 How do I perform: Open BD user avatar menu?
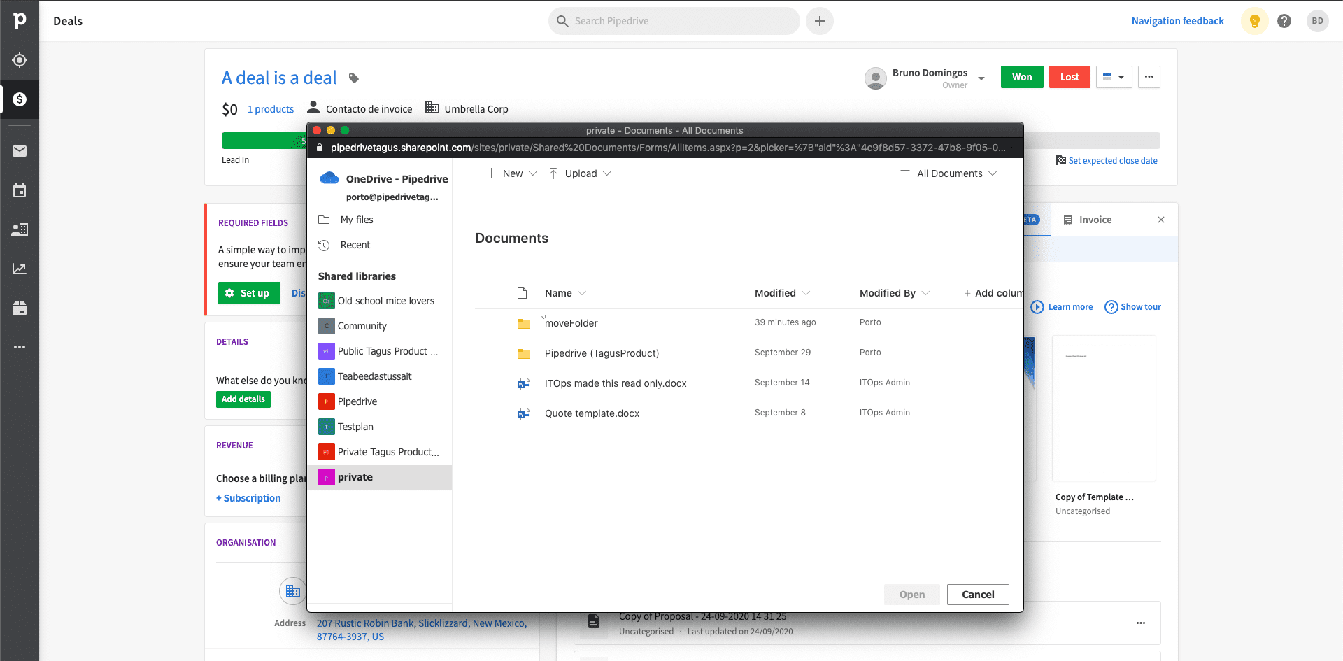pyautogui.click(x=1317, y=21)
